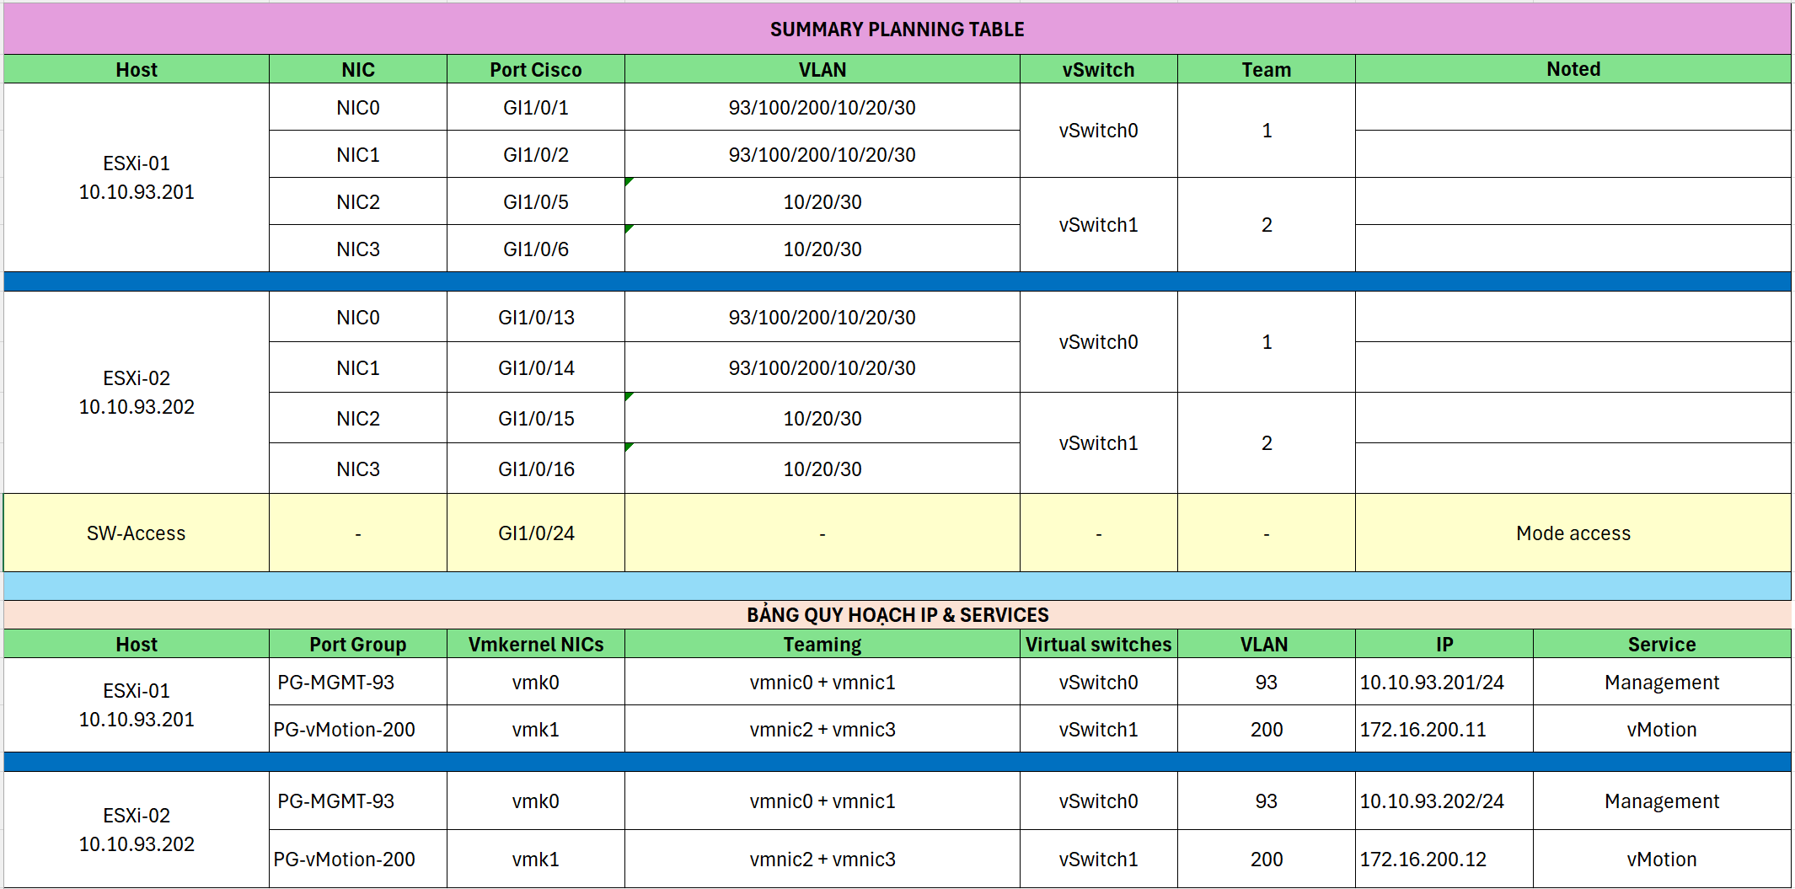This screenshot has height=889, width=1795.
Task: Click the Mode access note cell
Action: tap(1573, 532)
